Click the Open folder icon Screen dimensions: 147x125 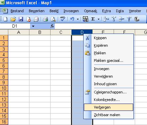click(13, 19)
